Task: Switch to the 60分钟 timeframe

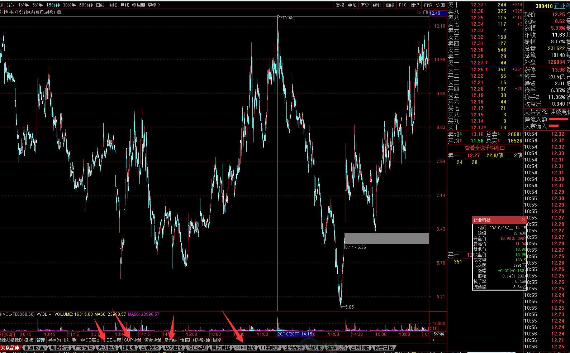Action: [x=86, y=5]
